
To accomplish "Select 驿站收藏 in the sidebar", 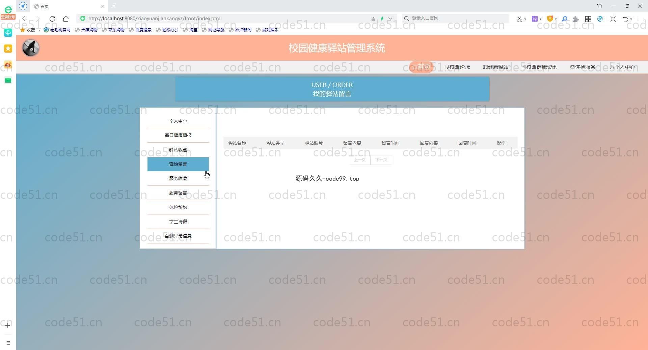I will [178, 150].
